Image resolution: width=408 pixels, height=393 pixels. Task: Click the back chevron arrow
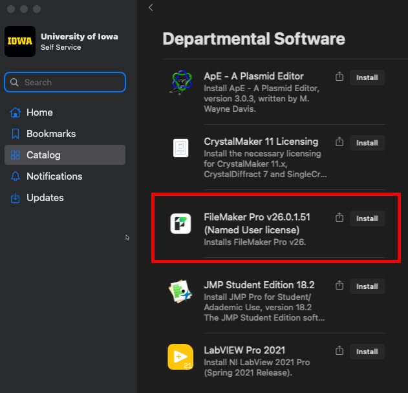(x=151, y=8)
